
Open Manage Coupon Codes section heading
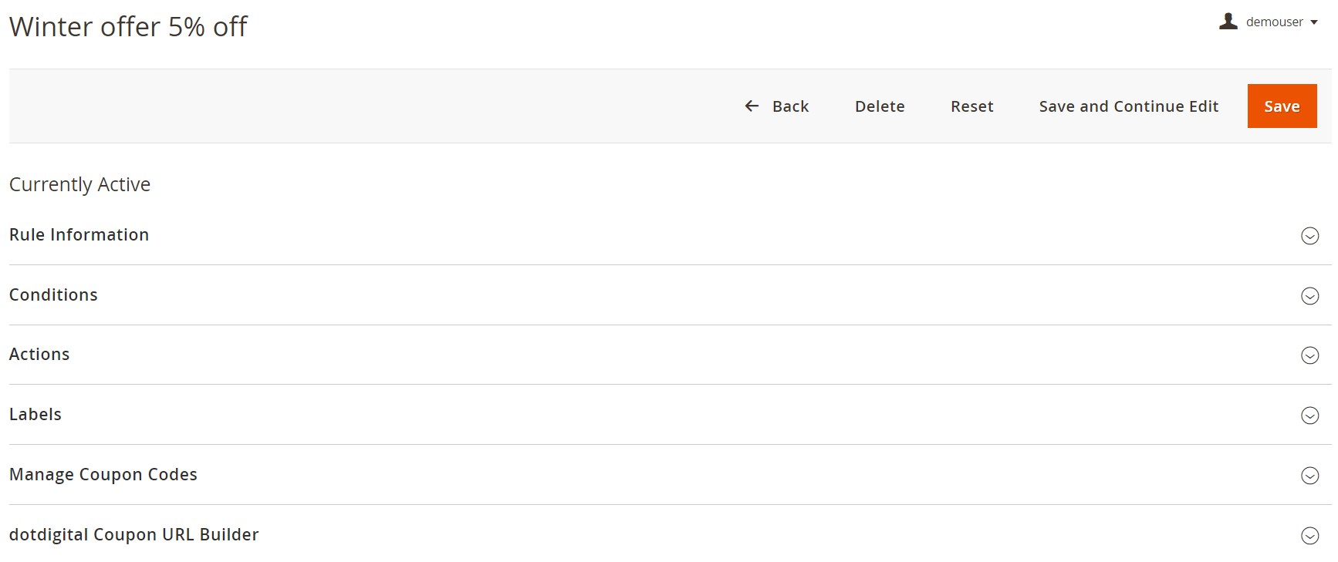coord(103,474)
